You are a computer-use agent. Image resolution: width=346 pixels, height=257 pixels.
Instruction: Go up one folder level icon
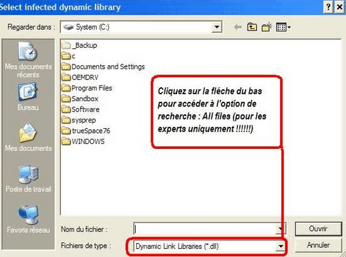252,27
